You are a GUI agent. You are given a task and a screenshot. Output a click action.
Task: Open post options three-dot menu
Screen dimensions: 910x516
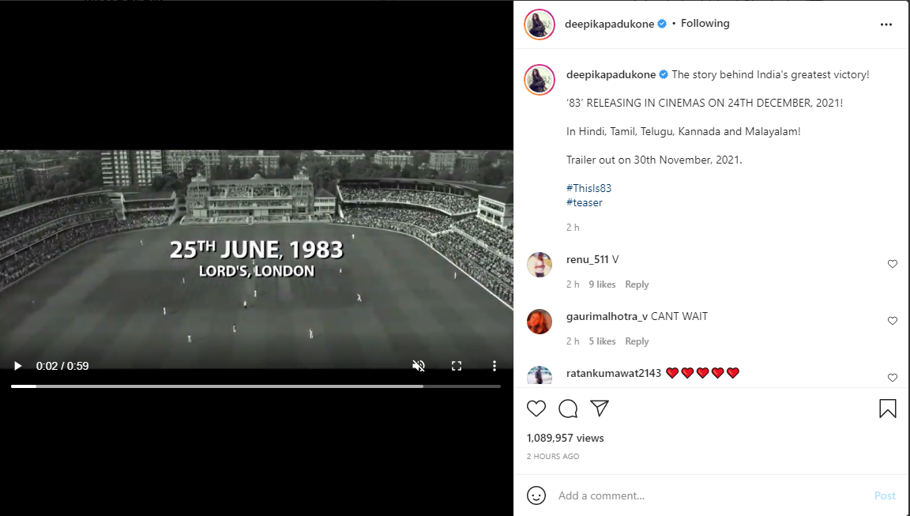coord(886,24)
